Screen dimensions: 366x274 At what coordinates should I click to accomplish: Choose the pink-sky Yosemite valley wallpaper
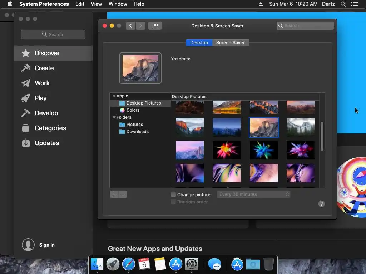(189, 150)
